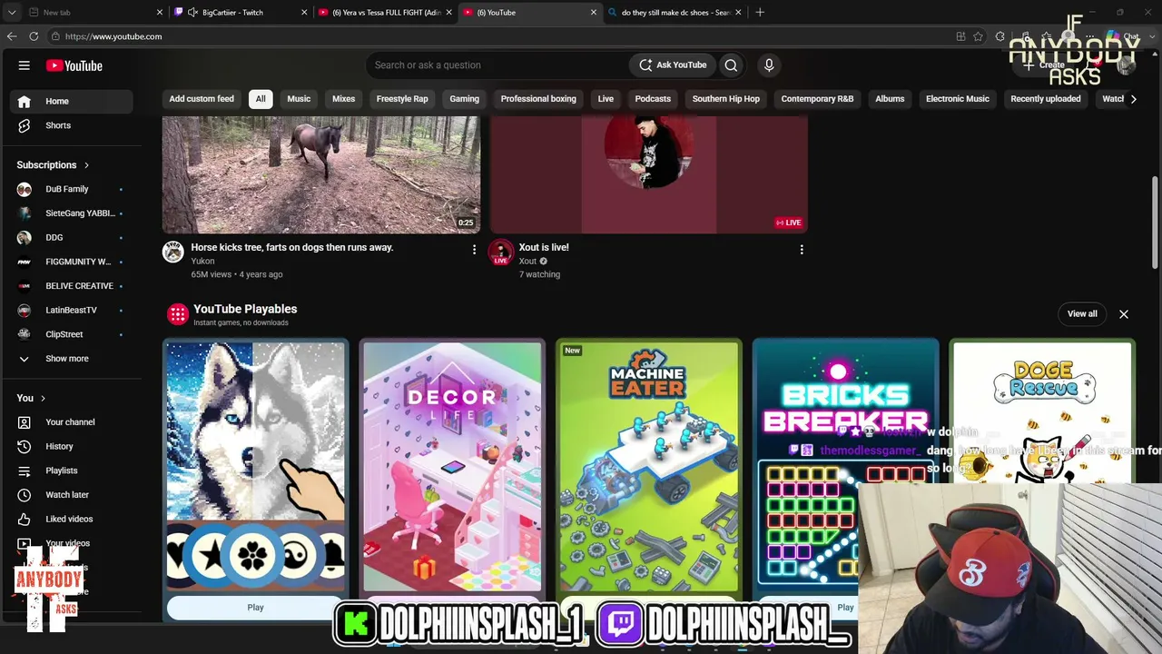Open the browser extensions puzzle icon
Viewport: 1162px width, 654px height.
1000,36
